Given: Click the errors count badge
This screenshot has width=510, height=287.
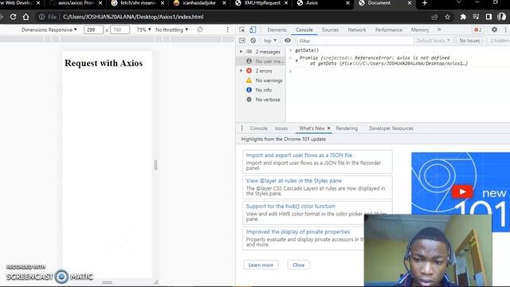Looking at the screenshot, I should (478, 29).
